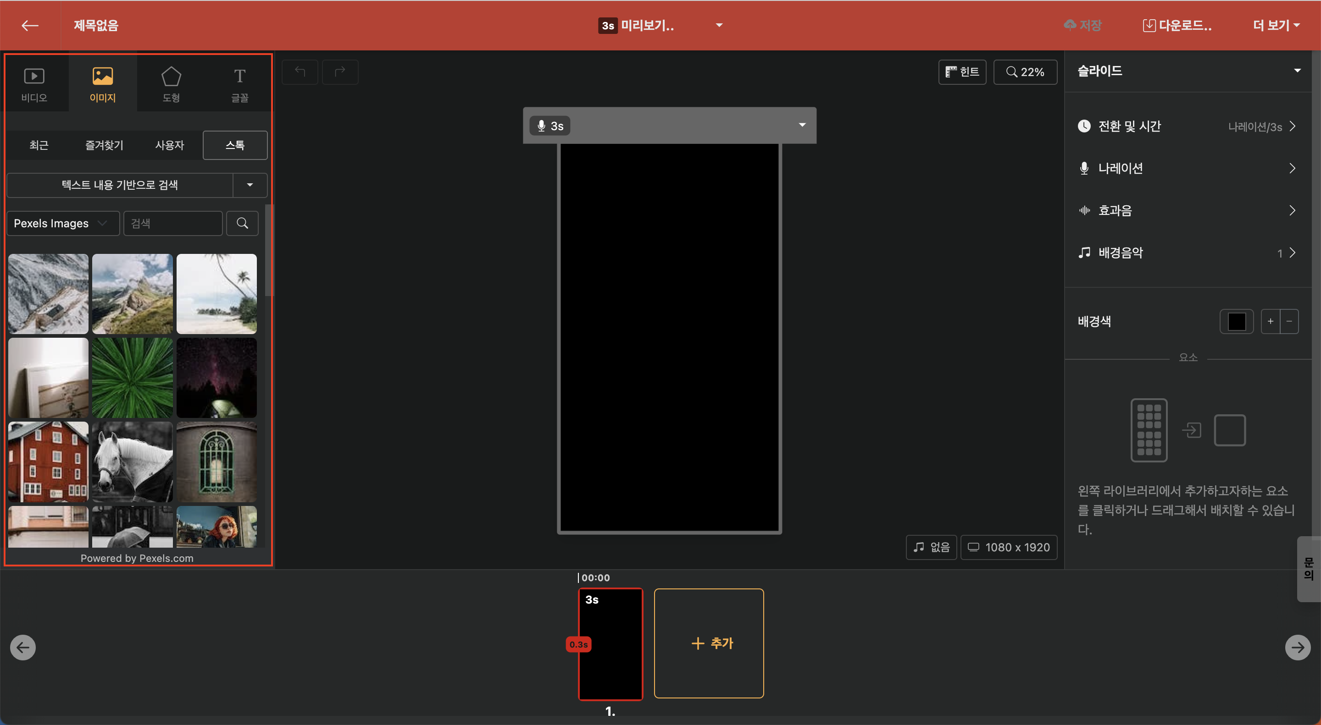Click the back arrow in the header

tap(30, 26)
